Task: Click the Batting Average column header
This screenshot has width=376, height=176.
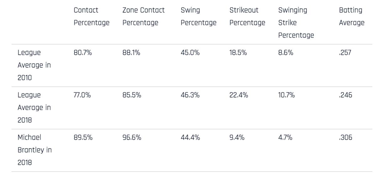Action: (352, 17)
